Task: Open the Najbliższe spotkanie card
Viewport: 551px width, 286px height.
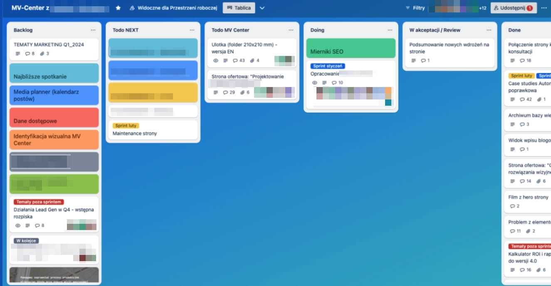Action: (x=54, y=73)
